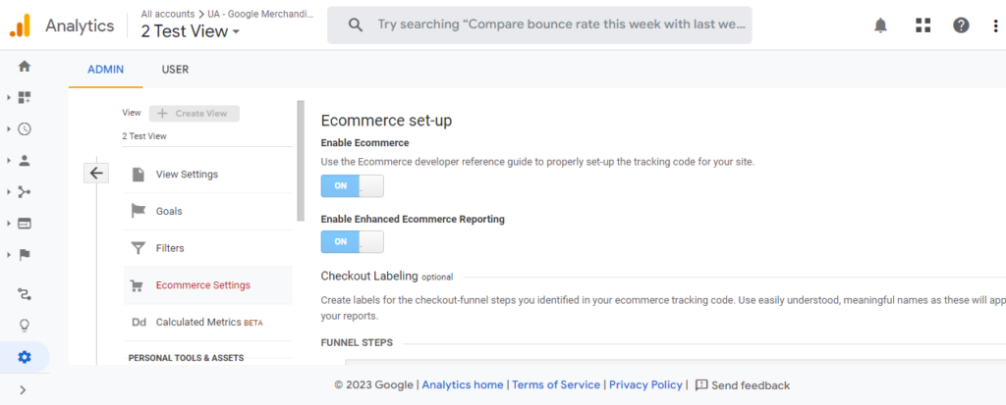Open the notifications bell
The height and width of the screenshot is (405, 1006).
click(881, 25)
